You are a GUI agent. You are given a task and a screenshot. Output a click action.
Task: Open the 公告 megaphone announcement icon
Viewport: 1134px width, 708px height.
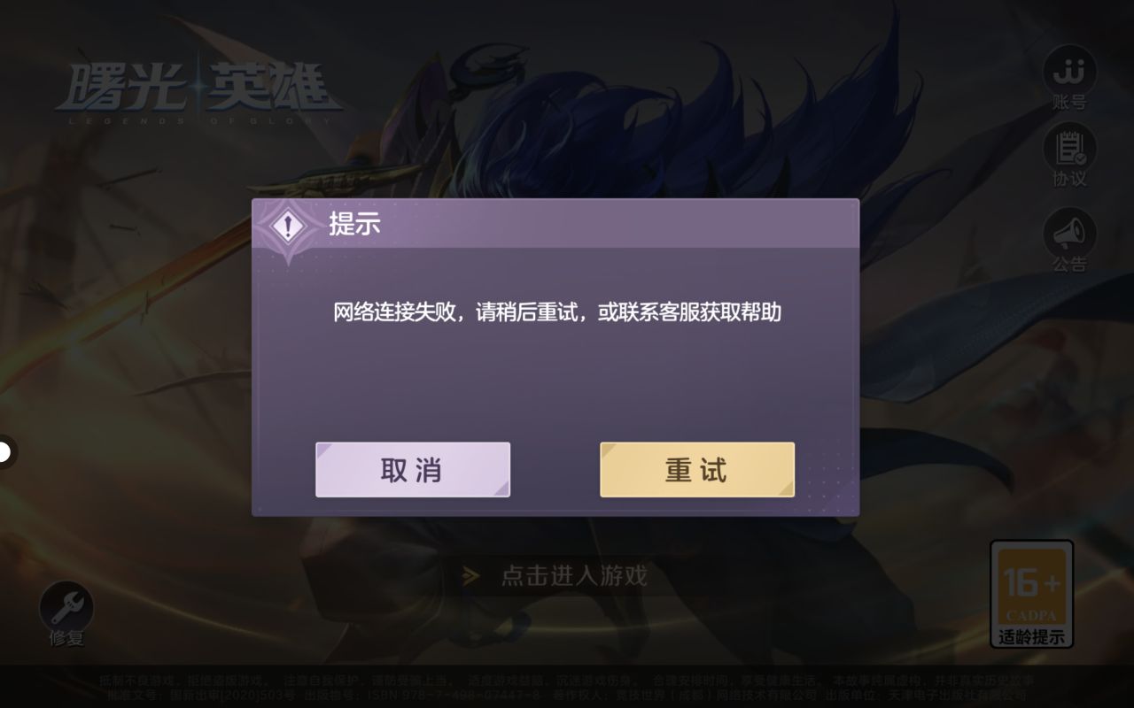(x=1069, y=233)
